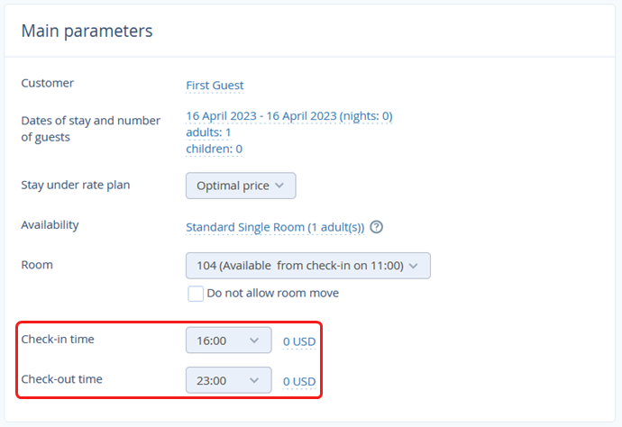Click the chevron arrow on room 104 selector

(x=414, y=266)
